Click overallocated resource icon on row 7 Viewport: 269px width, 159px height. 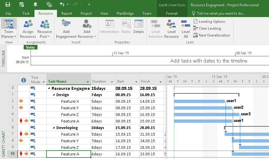(x=21, y=134)
